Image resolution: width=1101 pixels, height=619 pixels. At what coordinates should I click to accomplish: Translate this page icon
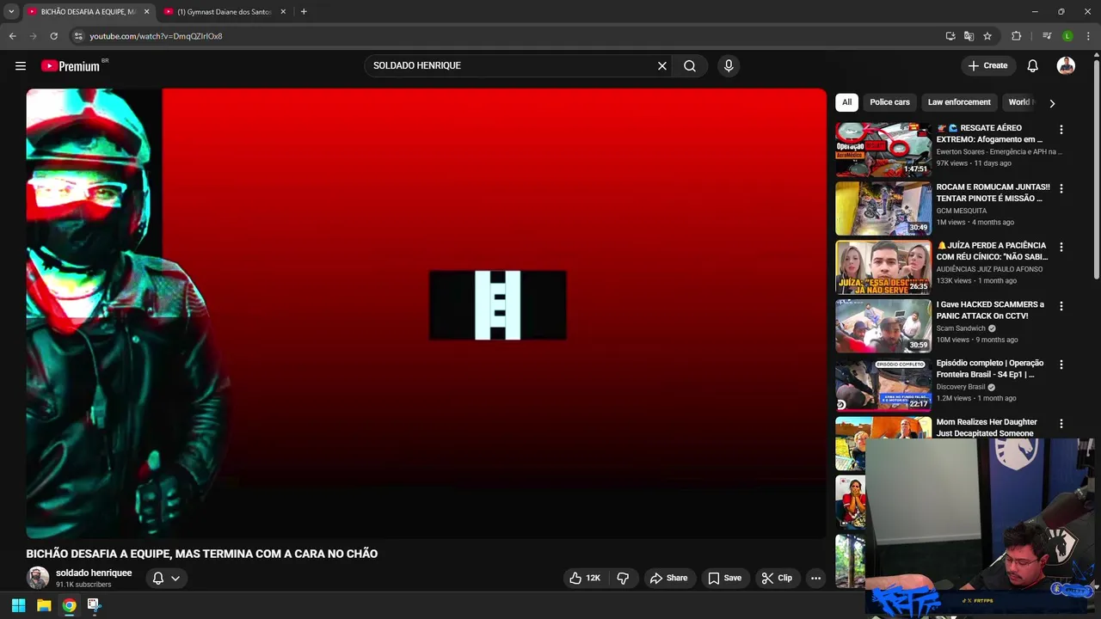point(969,36)
